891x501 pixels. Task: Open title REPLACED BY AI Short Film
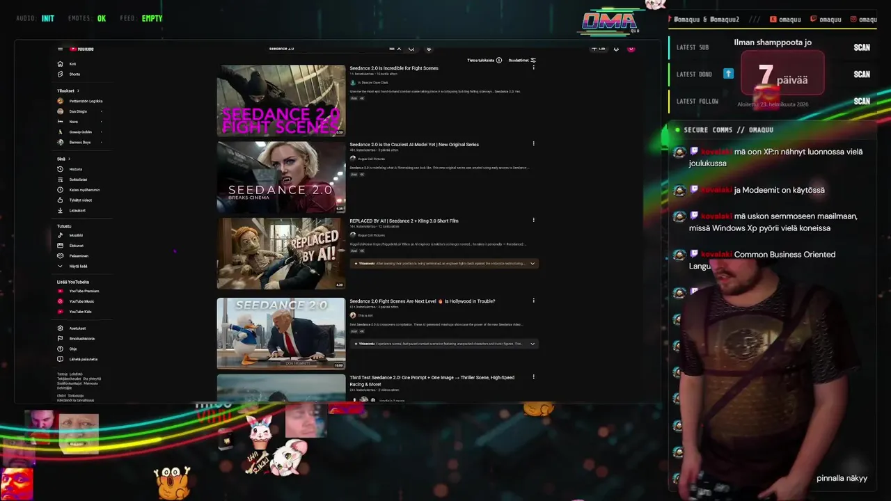pyautogui.click(x=404, y=221)
